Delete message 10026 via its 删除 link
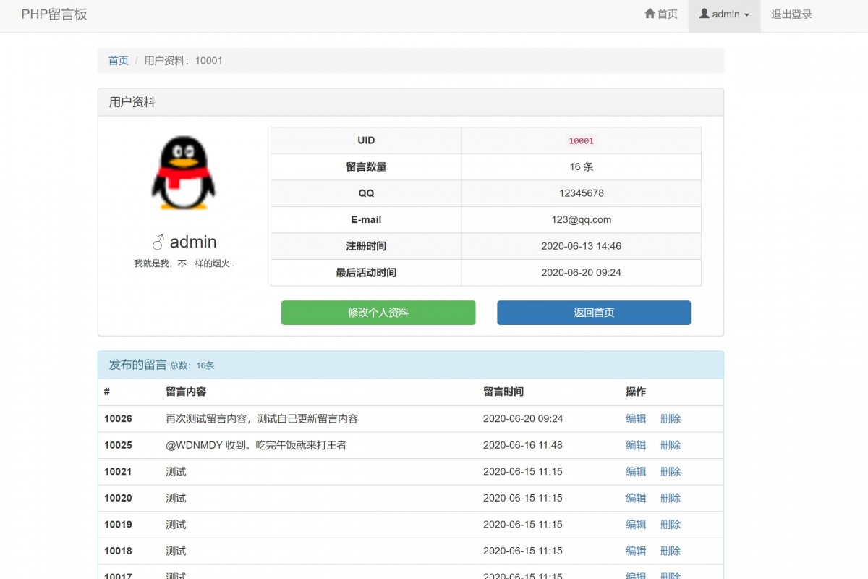868x579 pixels. click(670, 418)
